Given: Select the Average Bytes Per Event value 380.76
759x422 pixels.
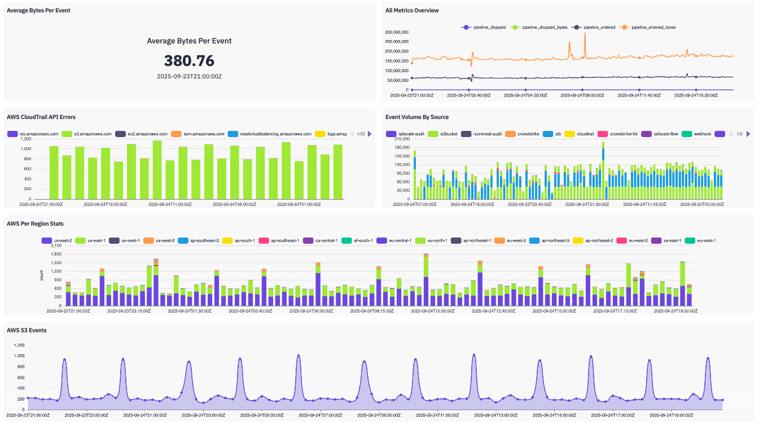Looking at the screenshot, I should [x=189, y=61].
